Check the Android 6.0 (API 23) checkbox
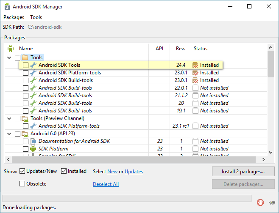 pos(18,134)
